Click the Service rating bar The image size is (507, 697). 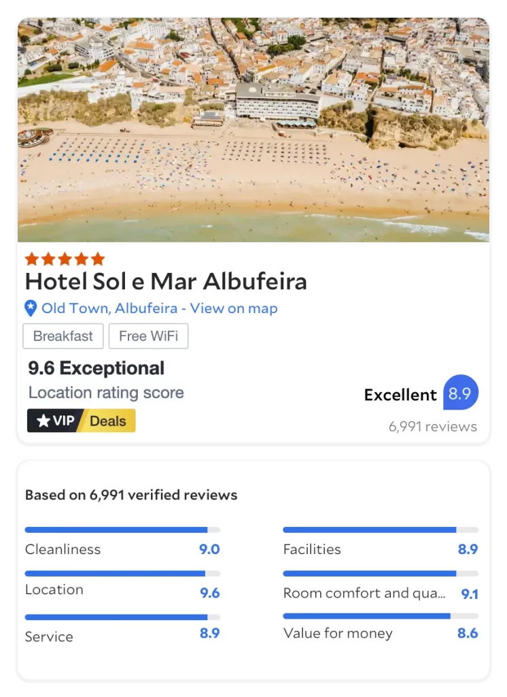pos(122,617)
